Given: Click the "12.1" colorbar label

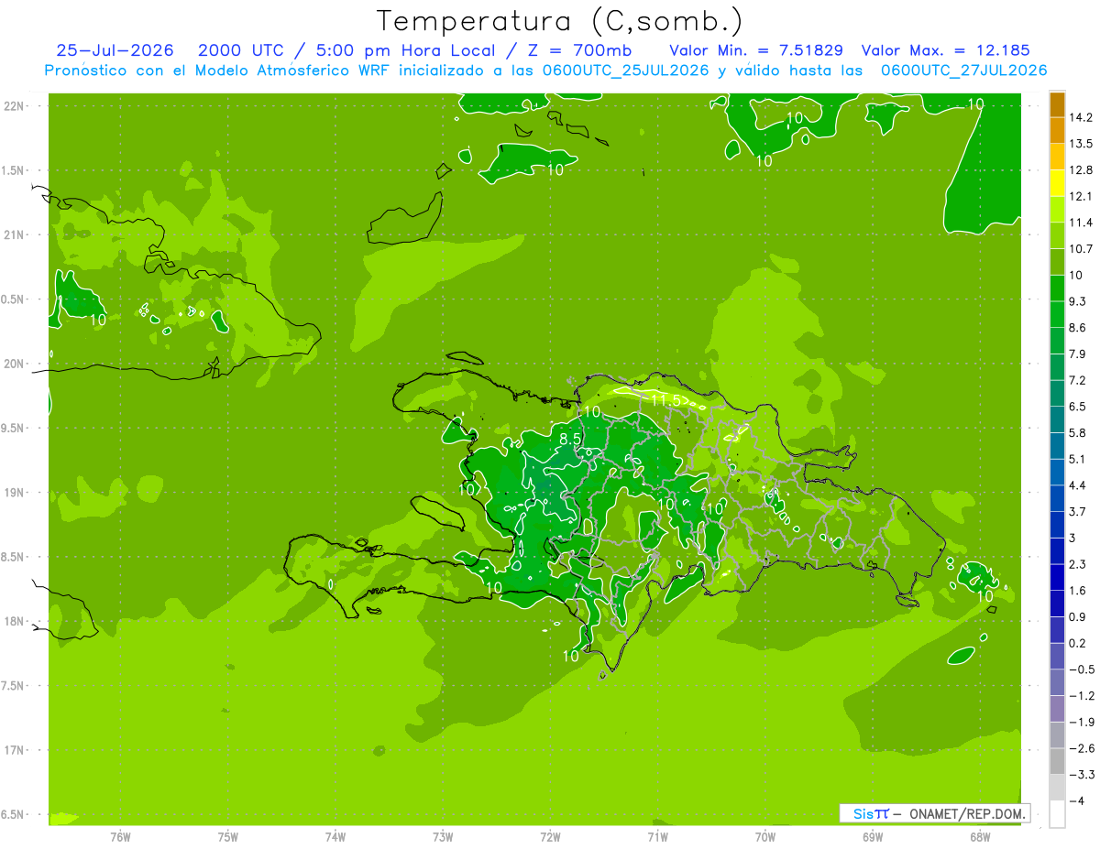Looking at the screenshot, I should (1081, 196).
